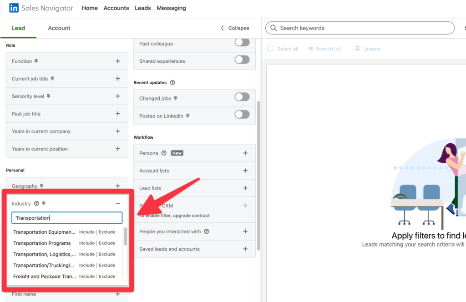Click the pin icon beside Geography
The height and width of the screenshot is (302, 466).
coord(42,186)
